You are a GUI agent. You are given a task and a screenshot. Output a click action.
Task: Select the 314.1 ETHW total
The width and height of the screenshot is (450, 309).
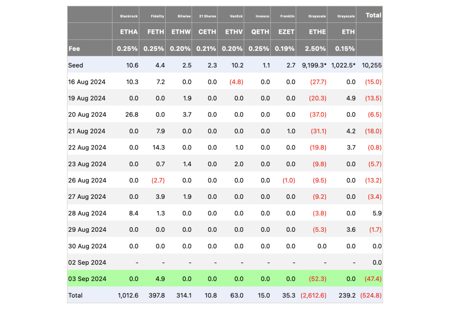(184, 295)
